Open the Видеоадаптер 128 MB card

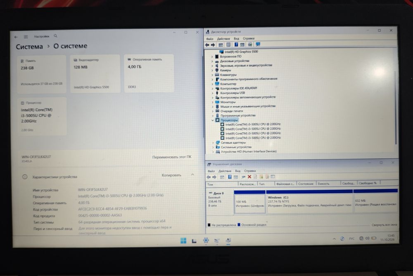(95, 74)
